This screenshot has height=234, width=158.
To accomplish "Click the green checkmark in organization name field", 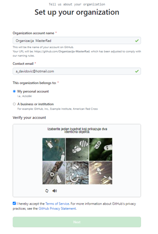I will [x=137, y=41].
